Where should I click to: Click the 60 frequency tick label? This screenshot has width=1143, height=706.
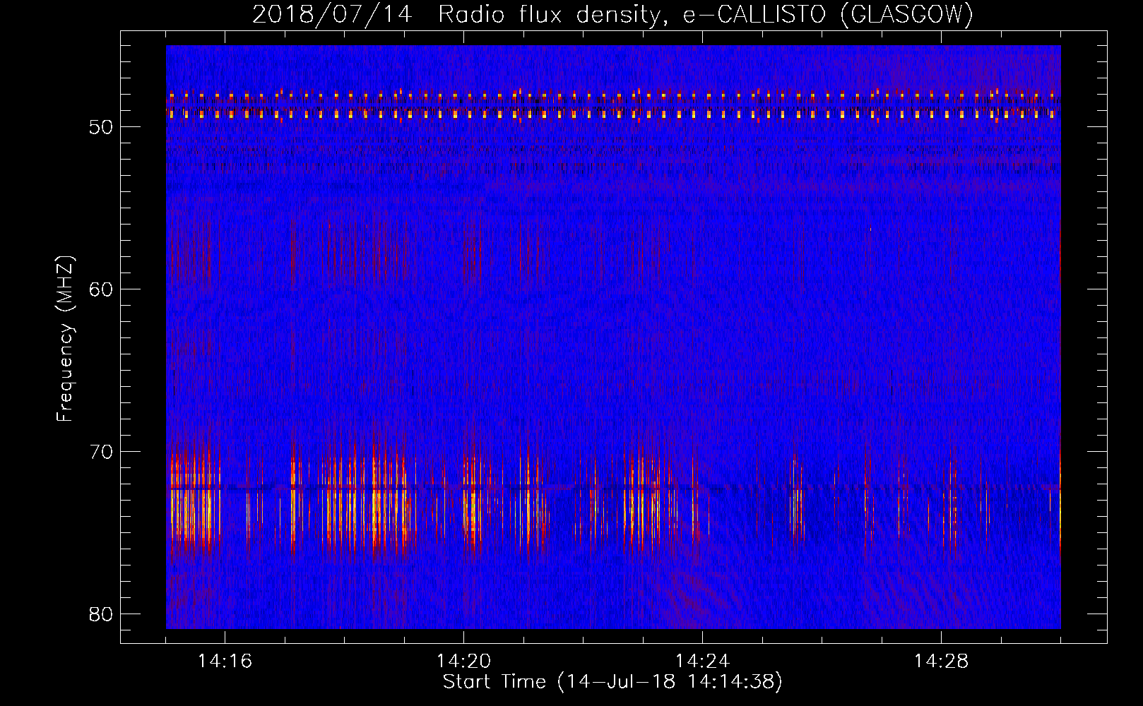(102, 289)
